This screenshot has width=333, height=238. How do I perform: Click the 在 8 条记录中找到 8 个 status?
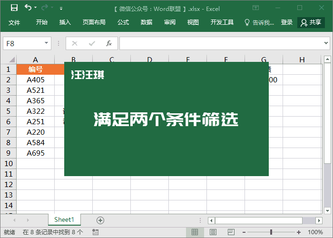click(53, 232)
